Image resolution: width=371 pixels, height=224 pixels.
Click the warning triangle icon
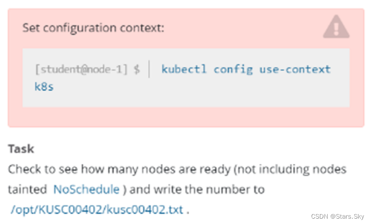336,29
